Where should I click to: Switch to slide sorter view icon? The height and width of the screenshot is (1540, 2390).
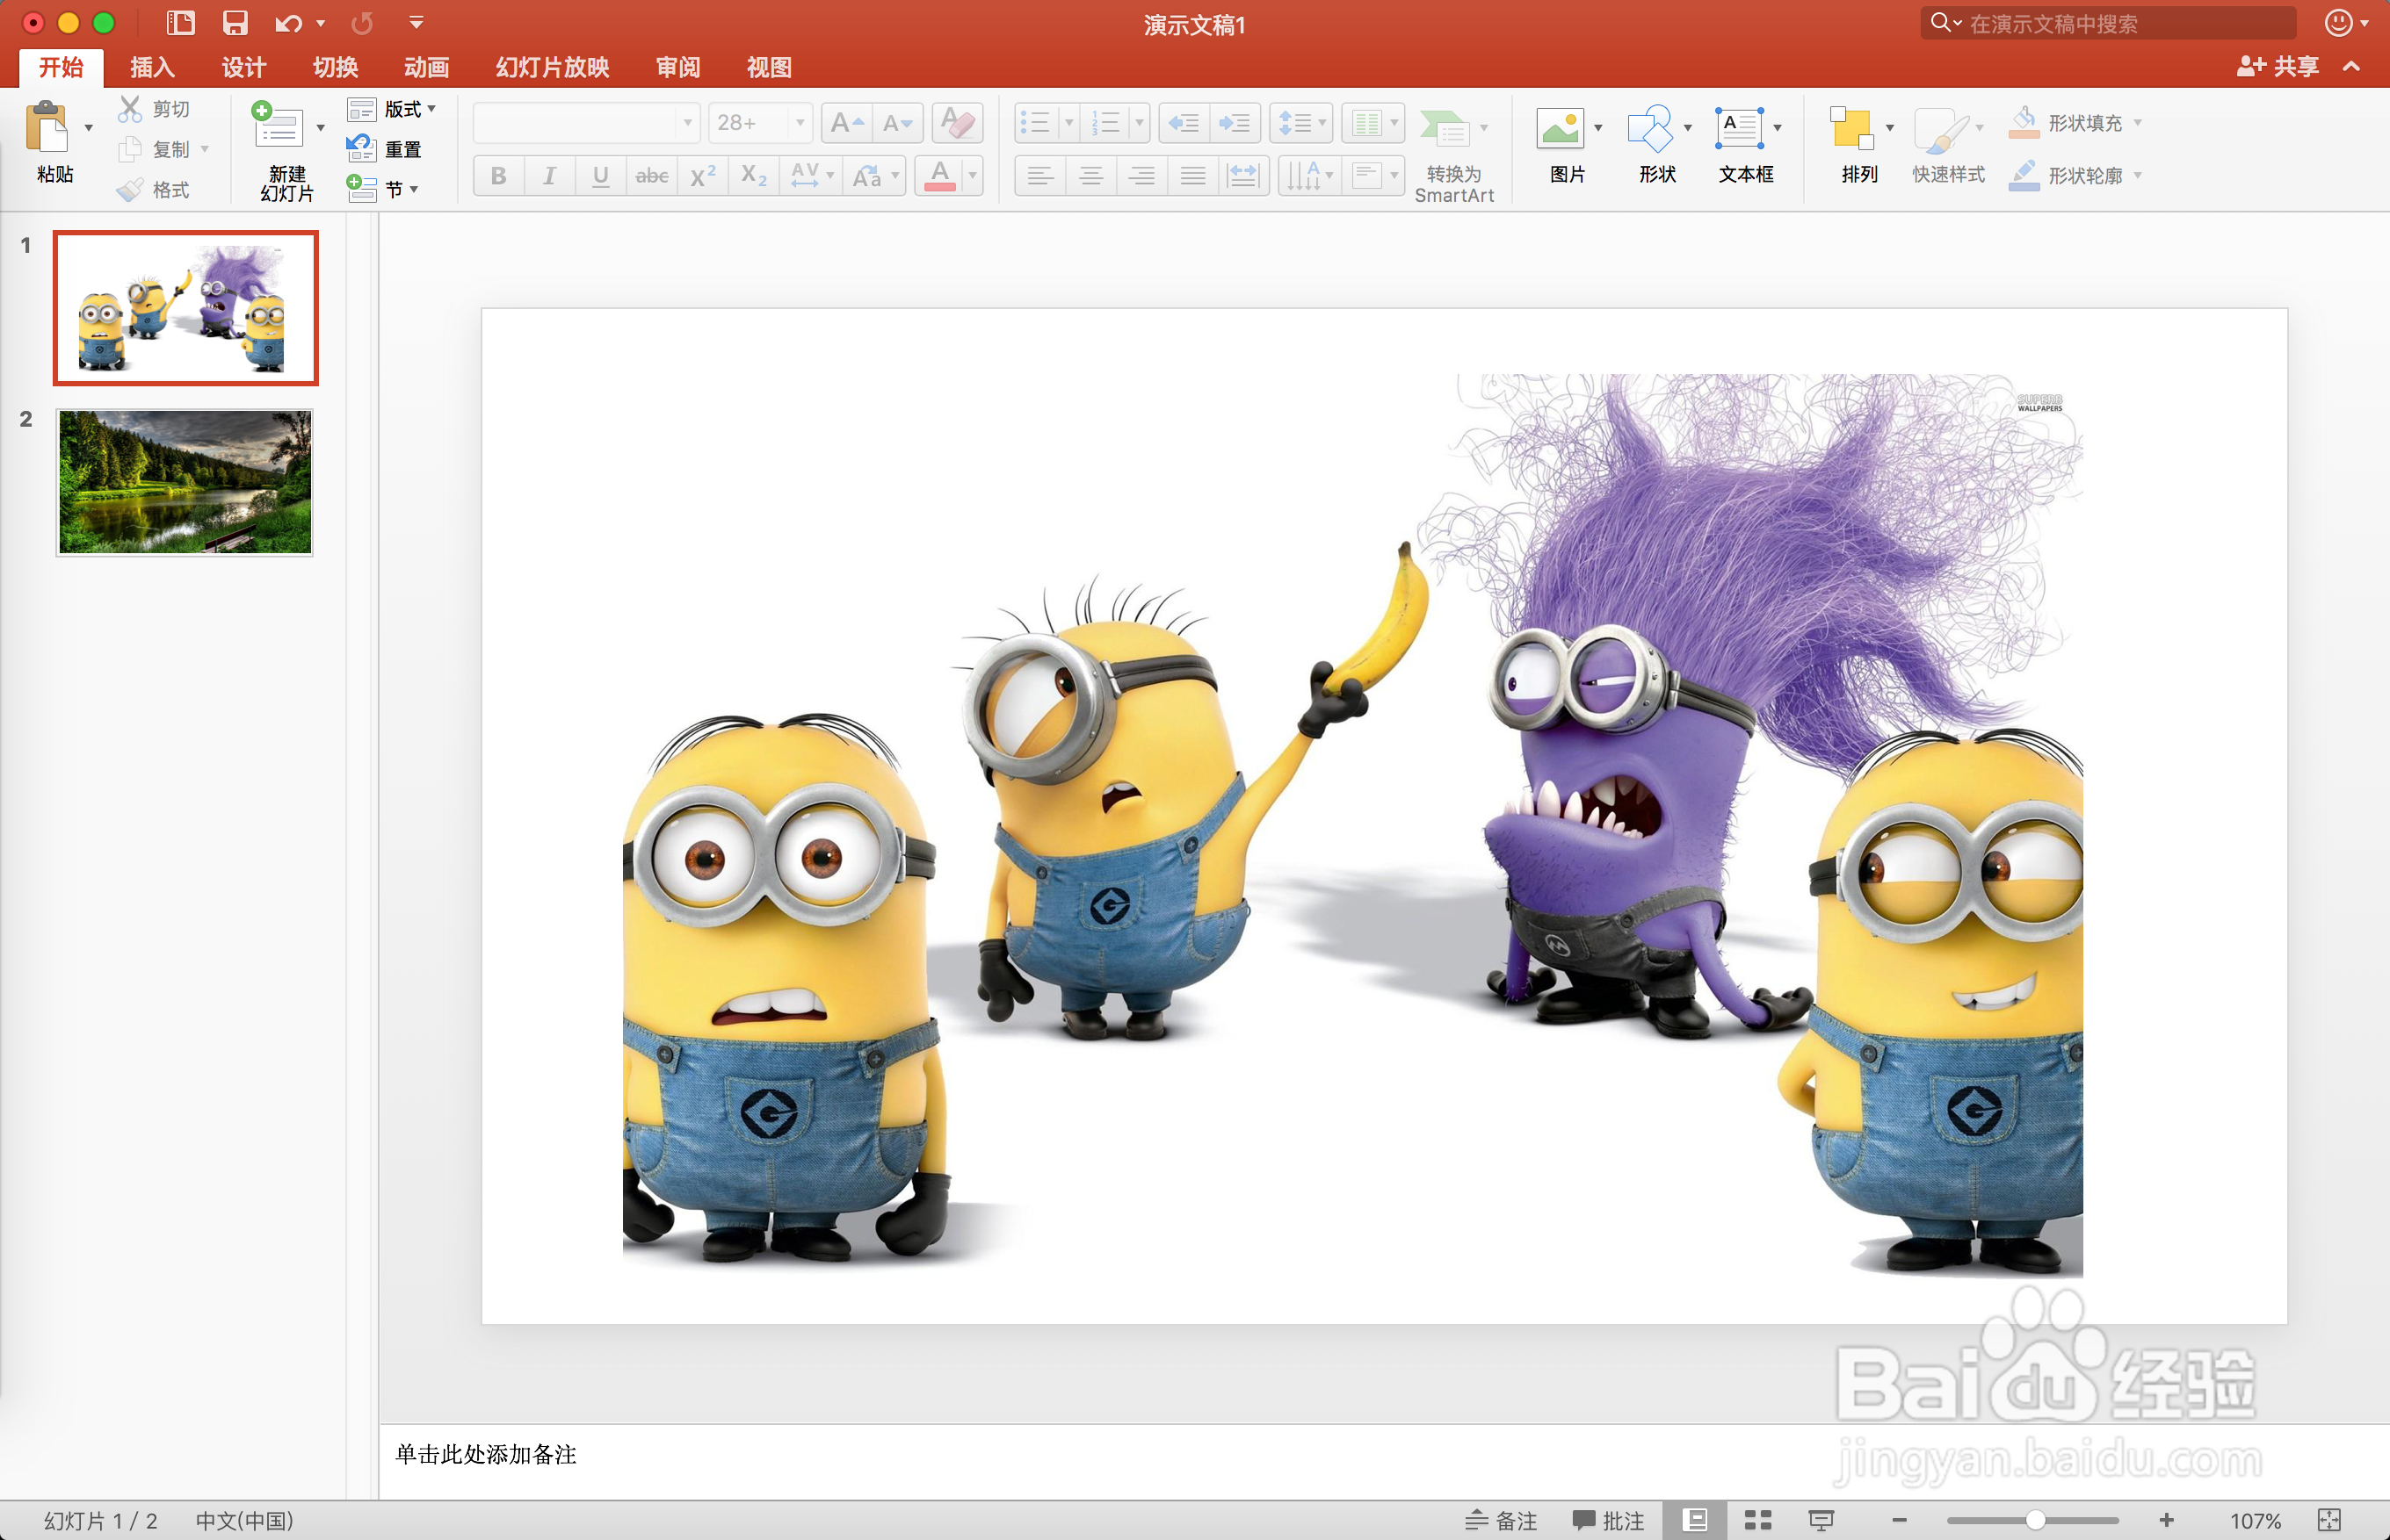point(1757,1520)
